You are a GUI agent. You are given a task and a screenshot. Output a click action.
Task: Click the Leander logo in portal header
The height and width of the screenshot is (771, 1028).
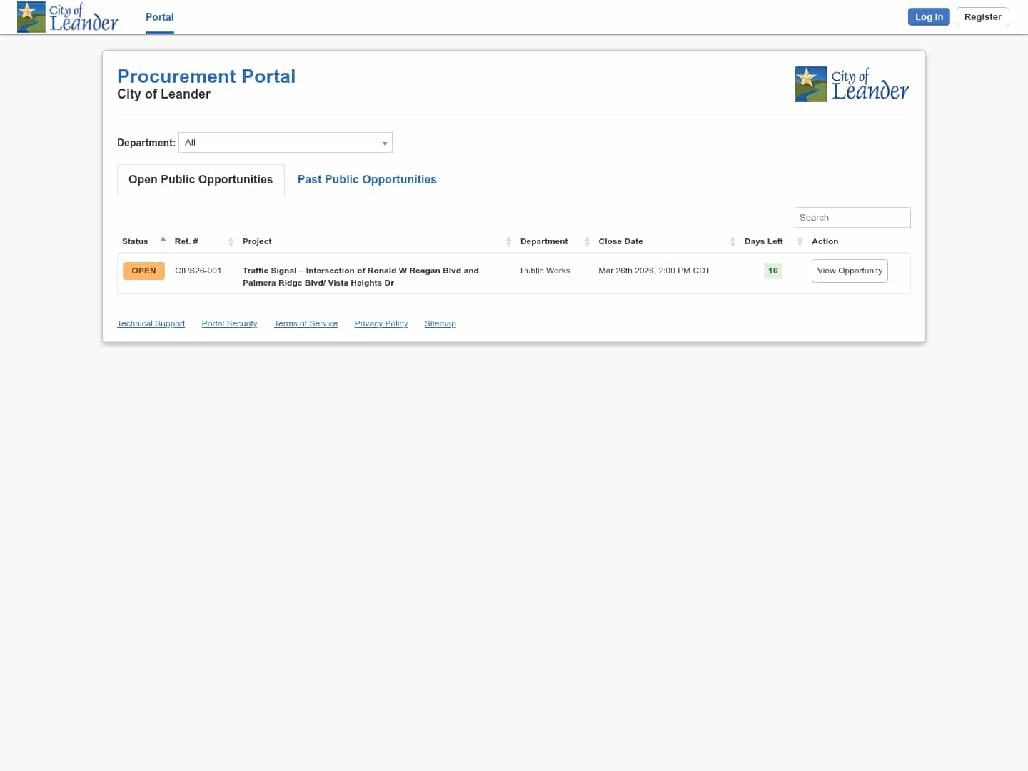click(852, 84)
